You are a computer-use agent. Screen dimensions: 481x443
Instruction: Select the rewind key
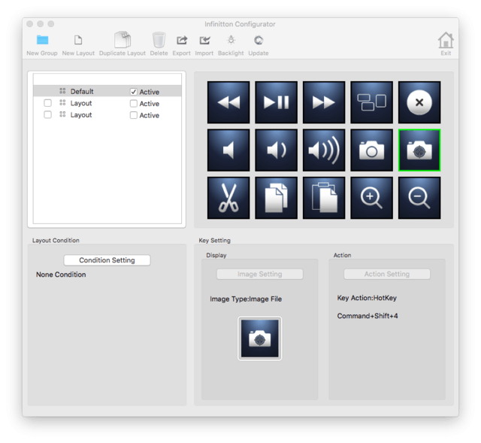228,102
